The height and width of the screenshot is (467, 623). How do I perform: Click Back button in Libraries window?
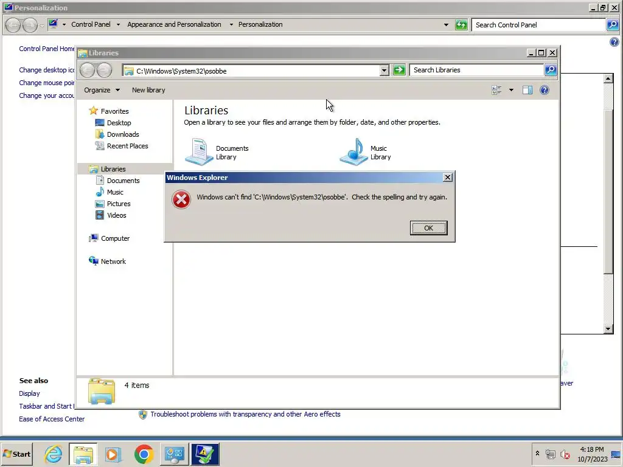tap(88, 71)
